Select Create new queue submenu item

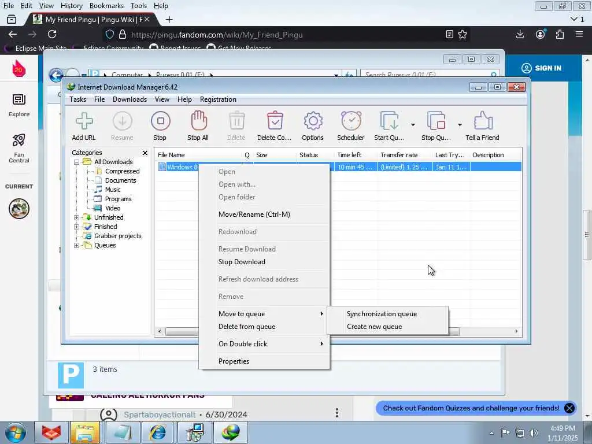(388, 327)
